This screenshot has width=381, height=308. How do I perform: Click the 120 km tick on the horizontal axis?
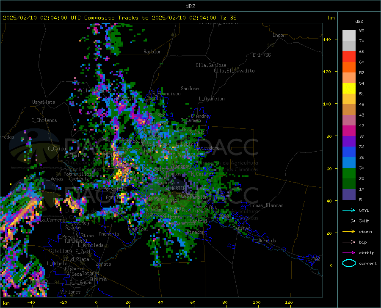point(289,302)
